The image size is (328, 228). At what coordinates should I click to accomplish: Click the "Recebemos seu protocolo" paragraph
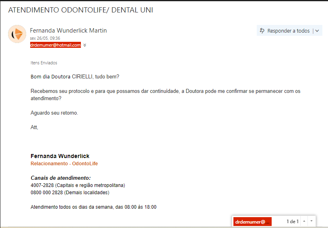tap(165, 94)
